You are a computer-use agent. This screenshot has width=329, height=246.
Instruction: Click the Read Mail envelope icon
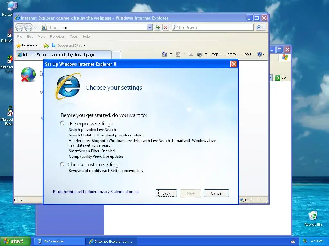(x=191, y=54)
